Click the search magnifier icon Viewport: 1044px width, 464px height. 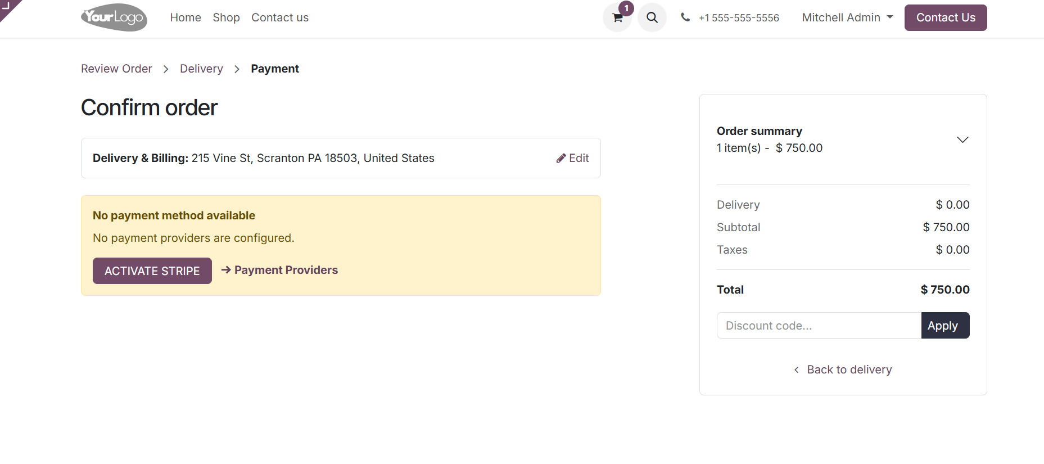(x=652, y=17)
